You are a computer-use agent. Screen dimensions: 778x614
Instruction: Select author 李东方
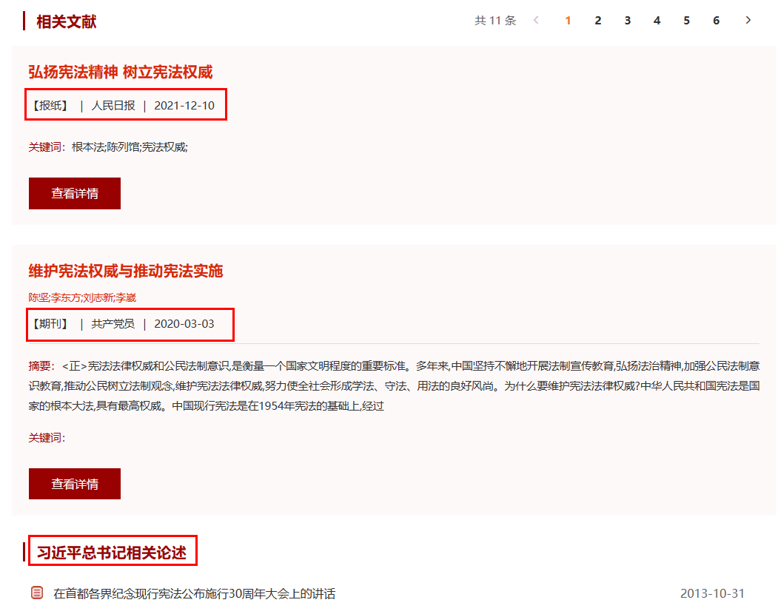coord(66,297)
